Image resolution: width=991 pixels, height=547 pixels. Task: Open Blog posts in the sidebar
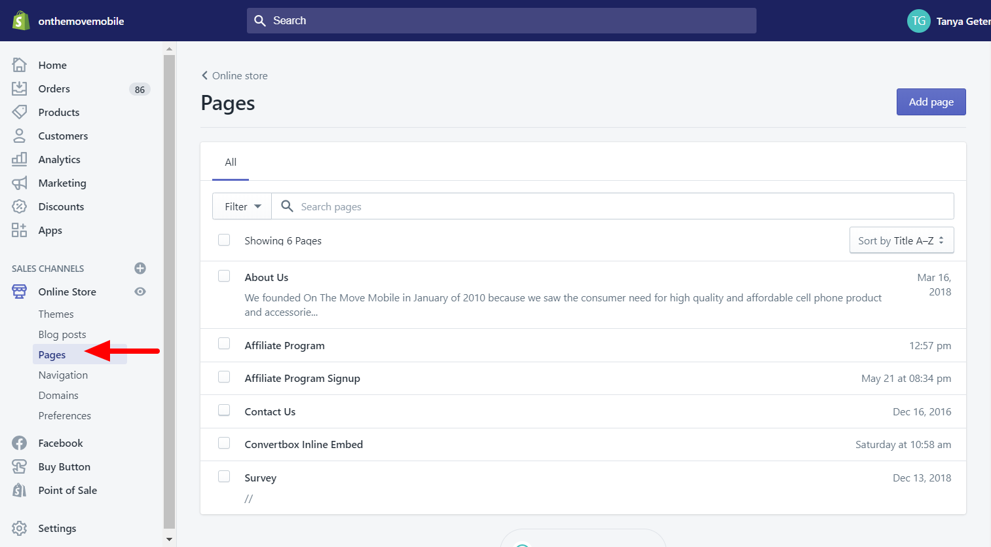62,334
